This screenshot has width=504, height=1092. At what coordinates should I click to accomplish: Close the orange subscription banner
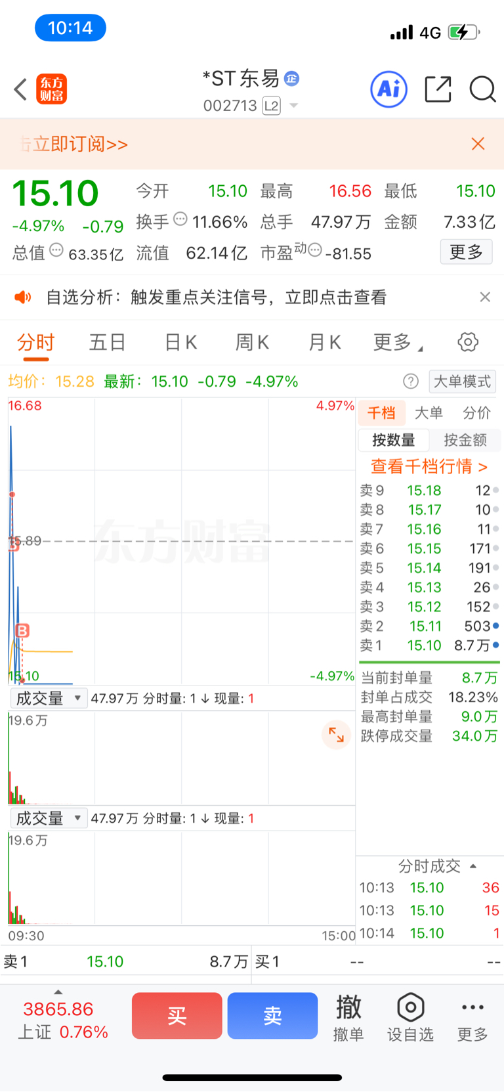point(478,144)
